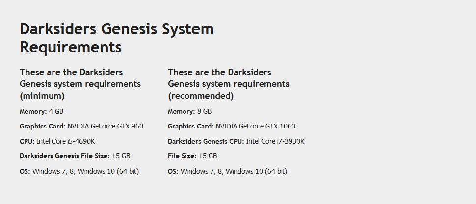This screenshot has height=204, width=476.
Task: Click the 'Darksiders Genesis CPU:' label
Action: [x=206, y=141]
